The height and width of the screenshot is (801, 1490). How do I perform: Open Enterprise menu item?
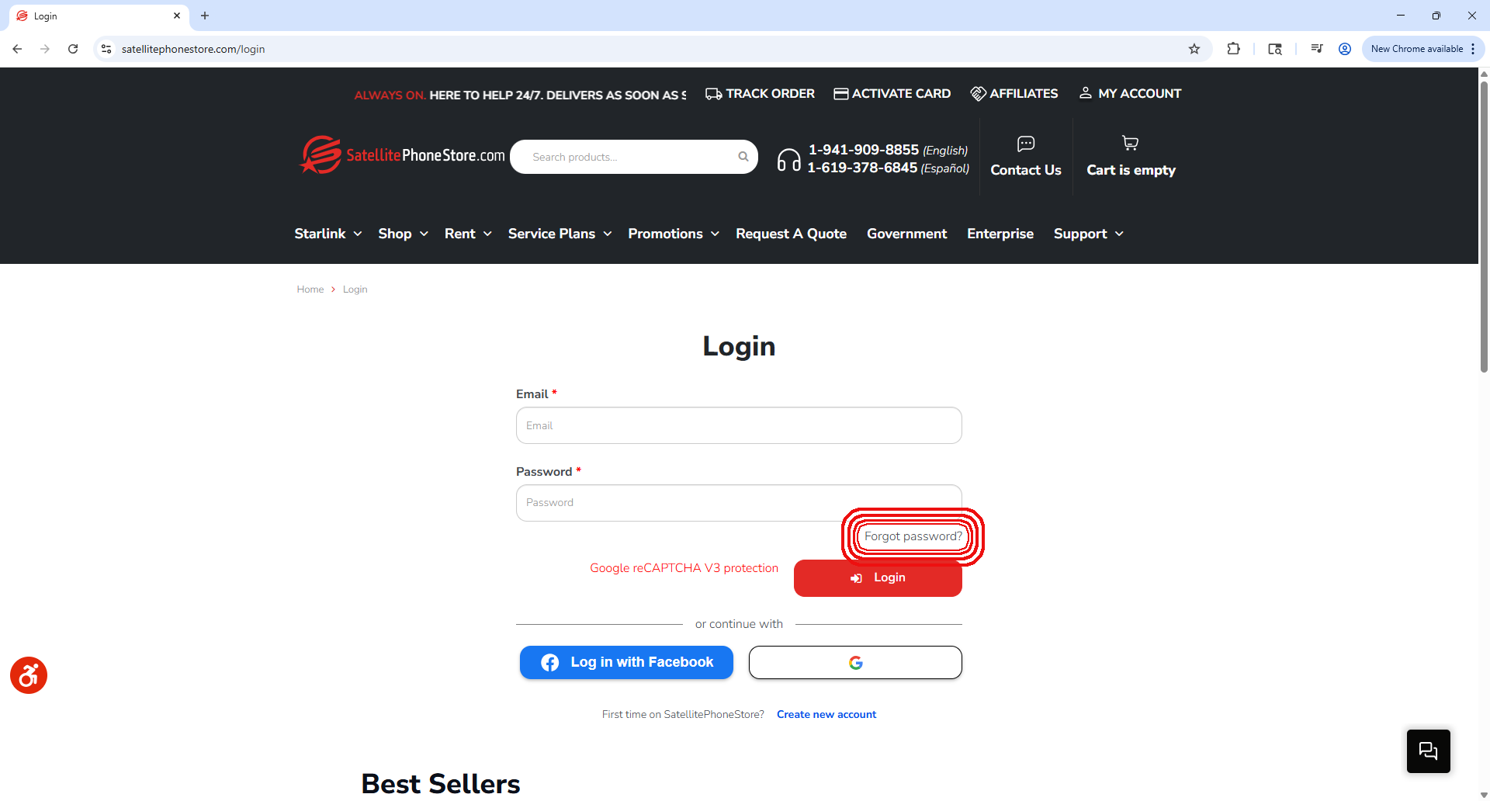click(1000, 234)
